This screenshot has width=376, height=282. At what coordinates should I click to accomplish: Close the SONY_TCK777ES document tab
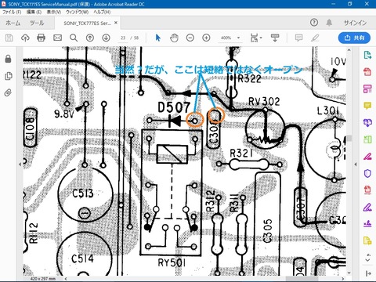coord(116,23)
